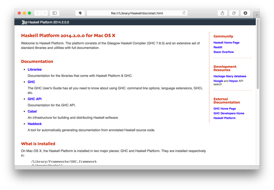Click the 'What is Installed' heading
Screen dimensions: 274x190
coord(38,144)
